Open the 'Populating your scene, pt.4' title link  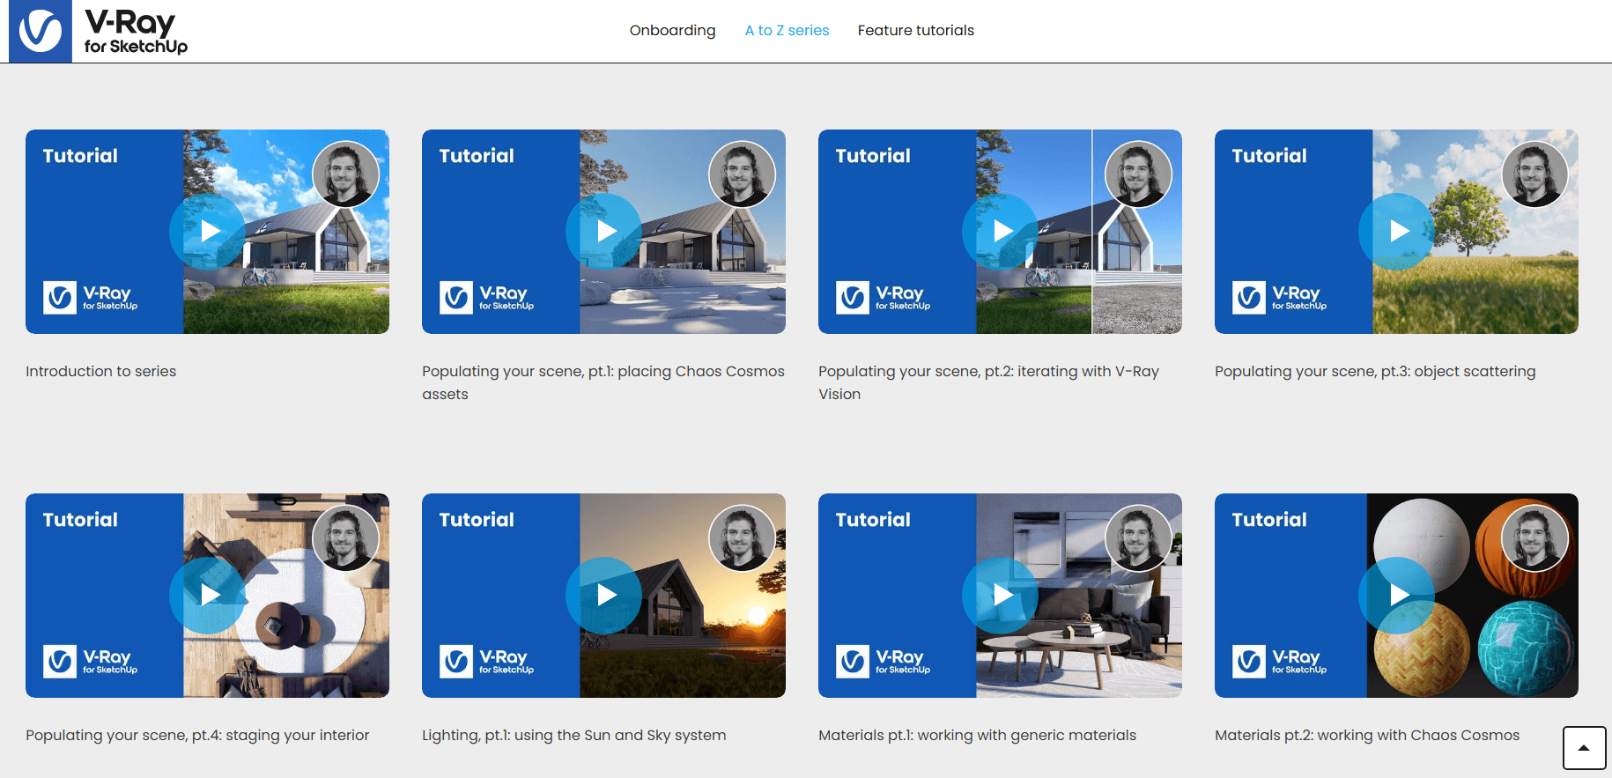[x=197, y=736]
